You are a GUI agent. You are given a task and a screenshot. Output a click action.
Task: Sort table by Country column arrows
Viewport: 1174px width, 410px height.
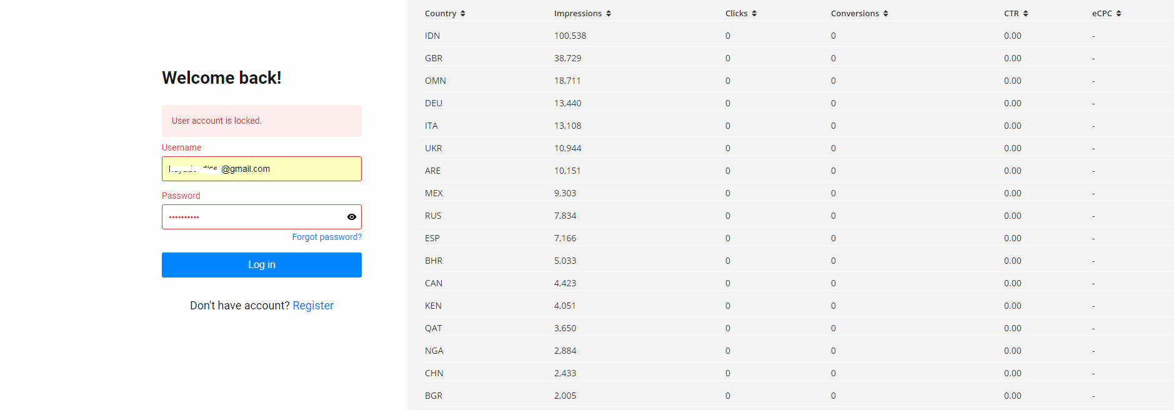462,14
